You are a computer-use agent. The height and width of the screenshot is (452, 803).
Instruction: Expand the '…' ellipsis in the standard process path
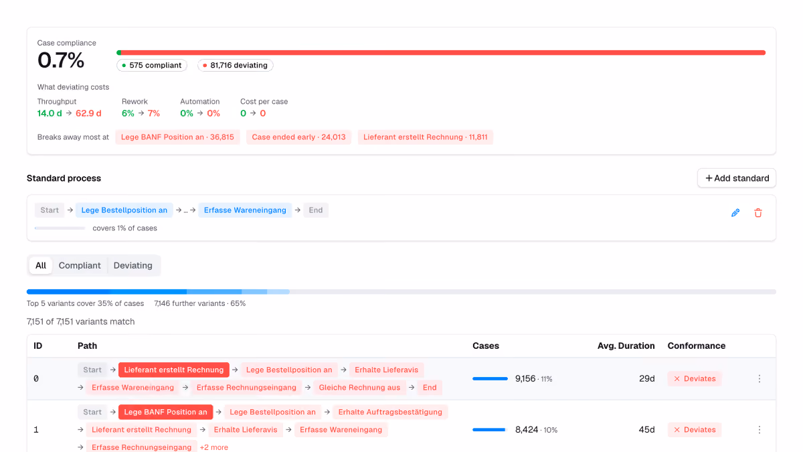pyautogui.click(x=185, y=210)
